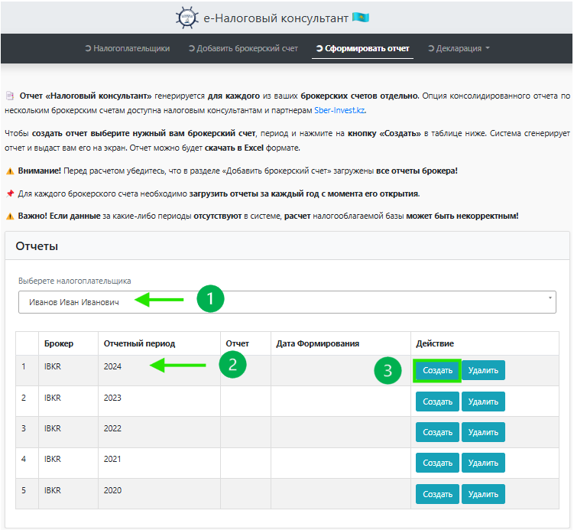
Task: Open taxpayer dropdown showing Иванов Иван Иванович
Action: coord(287,302)
